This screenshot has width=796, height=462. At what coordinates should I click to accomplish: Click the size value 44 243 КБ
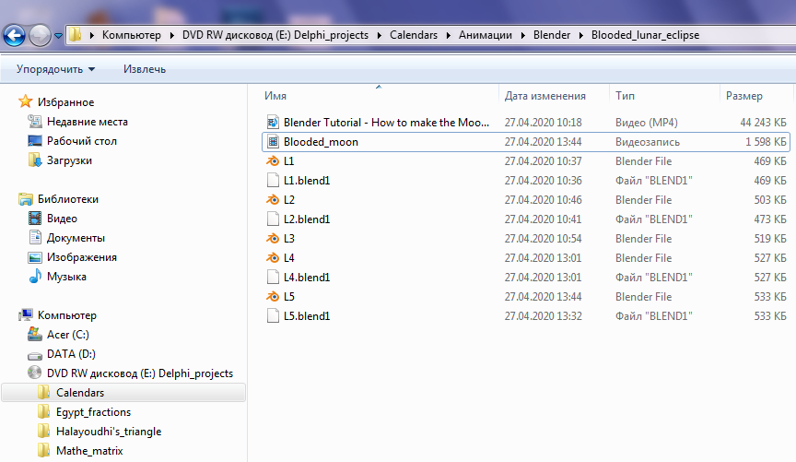(x=763, y=122)
